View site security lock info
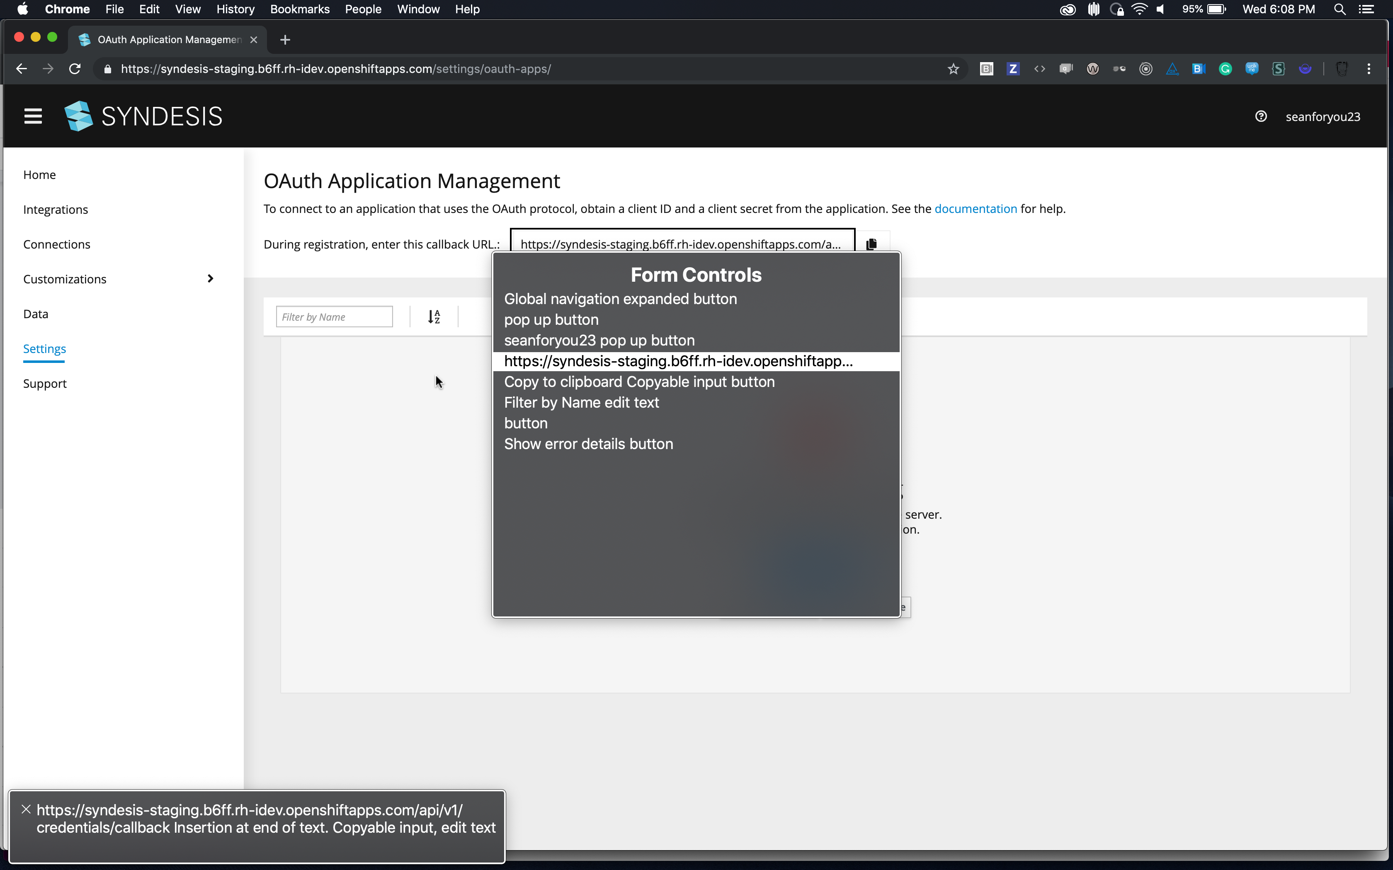Screen dimensions: 1393x870 pyautogui.click(x=108, y=68)
